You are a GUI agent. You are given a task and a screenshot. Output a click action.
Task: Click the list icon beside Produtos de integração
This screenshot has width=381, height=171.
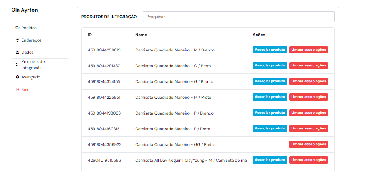click(18, 65)
